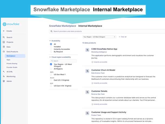Viewport: 165px width, 124px height.
Task: Open Private Sharing in the sidebar
Action: coord(12,64)
